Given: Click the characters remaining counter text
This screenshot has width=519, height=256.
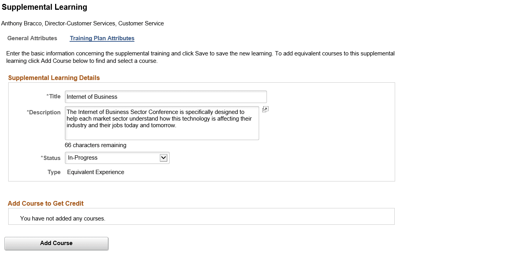Looking at the screenshot, I should click(95, 145).
